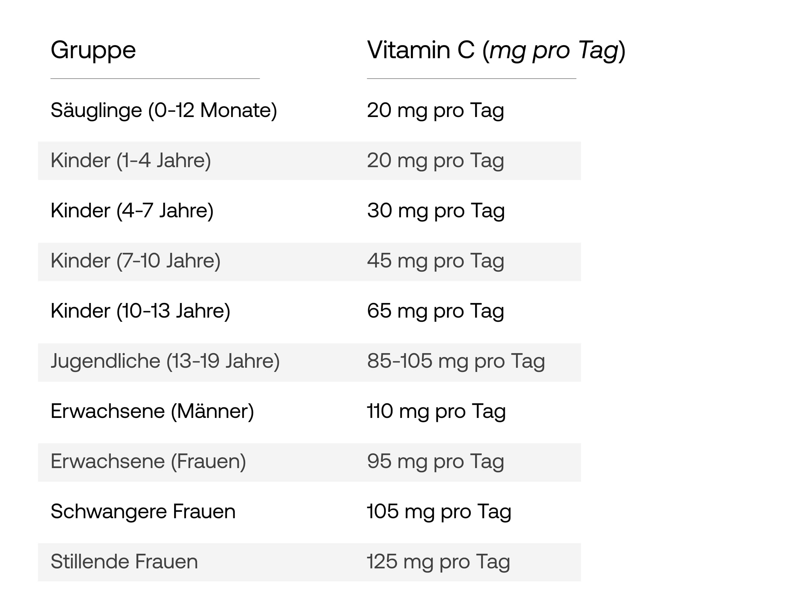Image resolution: width=791 pixels, height=603 pixels.
Task: Click the 105 mg pro Tag value
Action: pos(439,511)
